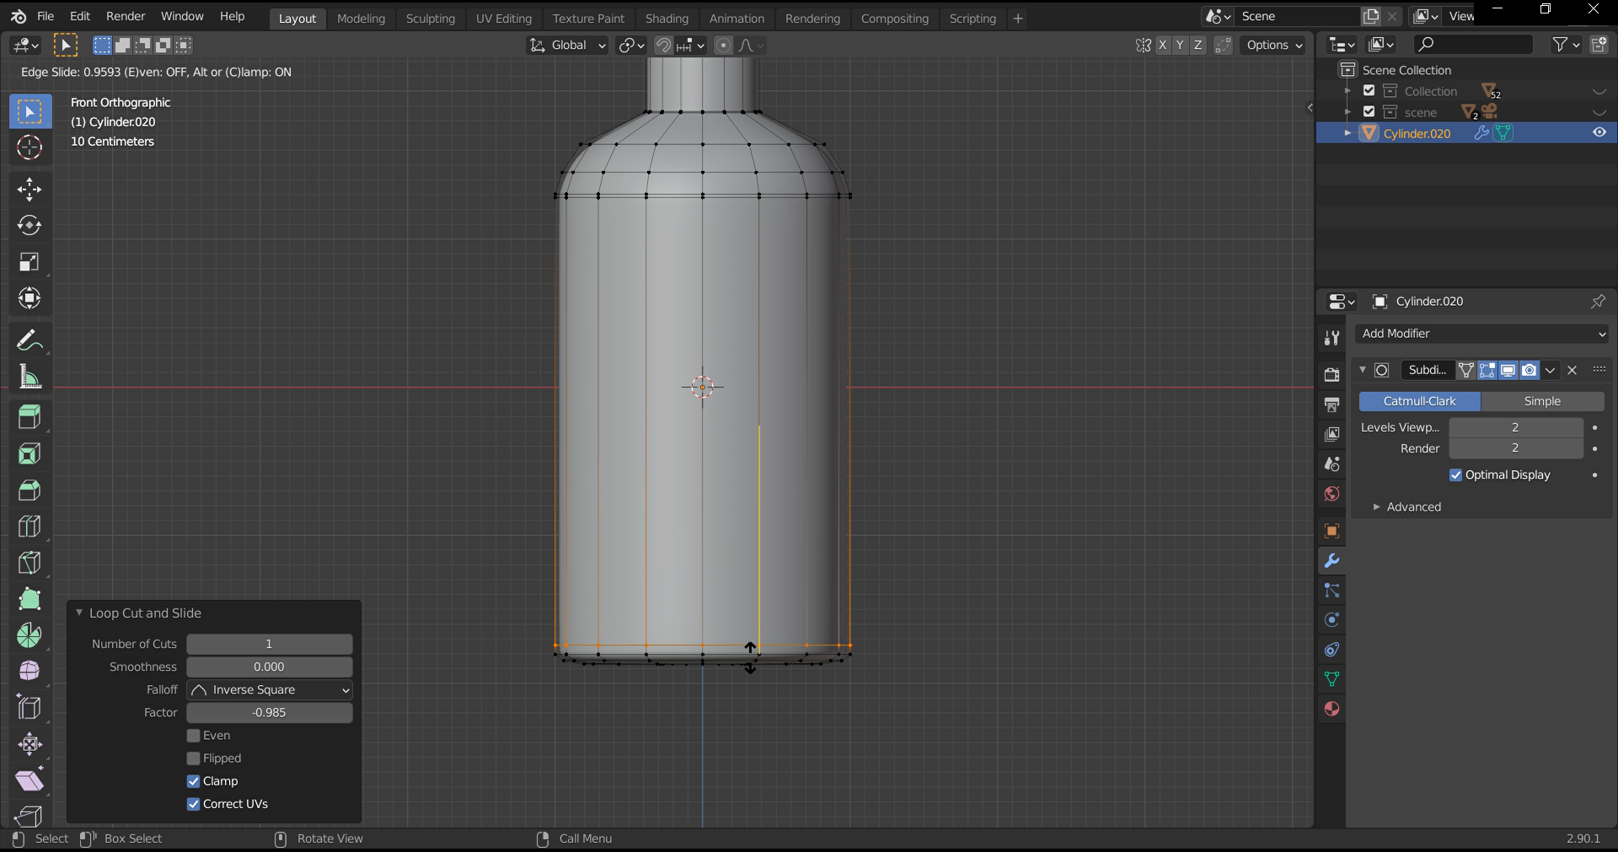
Task: Open the outliner filter dropdown
Action: click(x=1567, y=45)
